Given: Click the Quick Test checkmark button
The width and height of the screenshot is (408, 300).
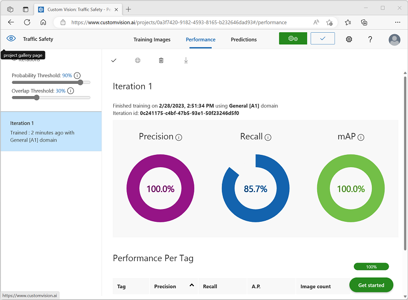Looking at the screenshot, I should coord(322,39).
